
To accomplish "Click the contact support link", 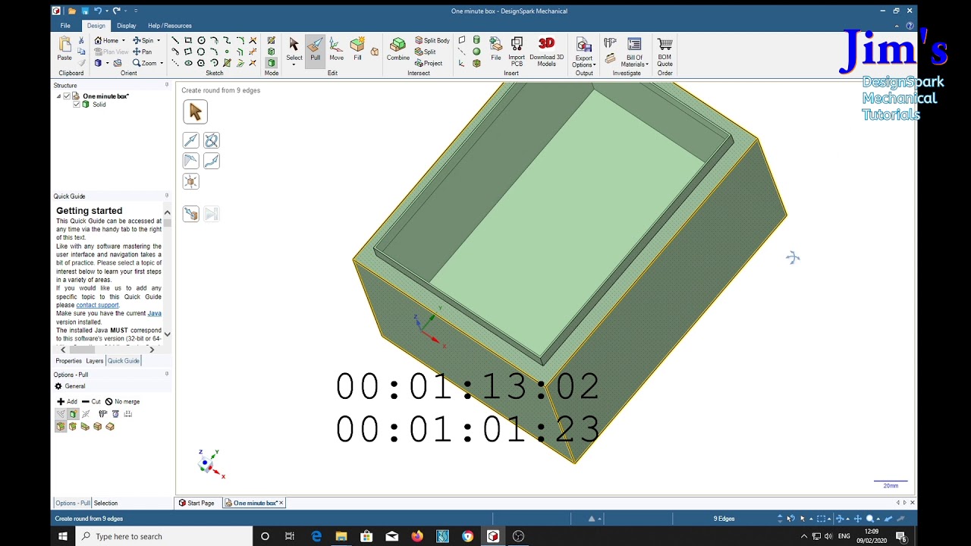I will point(97,305).
